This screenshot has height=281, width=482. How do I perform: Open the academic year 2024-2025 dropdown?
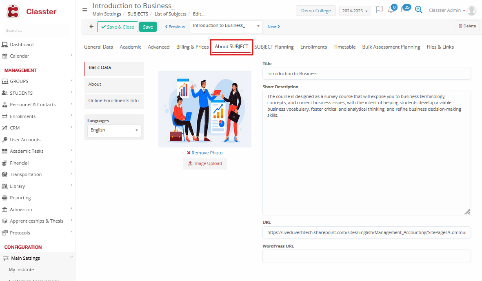(355, 11)
